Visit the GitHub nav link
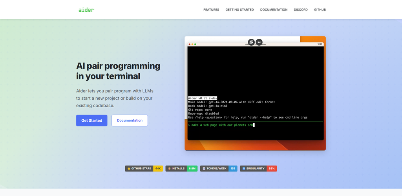 point(320,10)
